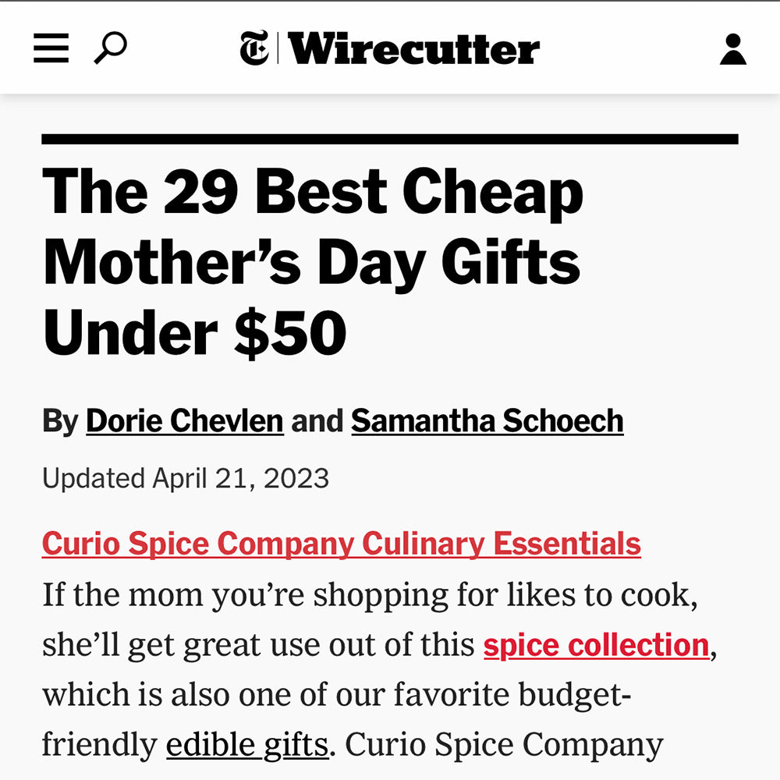Click the Wirecutter wordmark logo
Image resolution: width=780 pixels, height=780 pixels.
[x=413, y=49]
